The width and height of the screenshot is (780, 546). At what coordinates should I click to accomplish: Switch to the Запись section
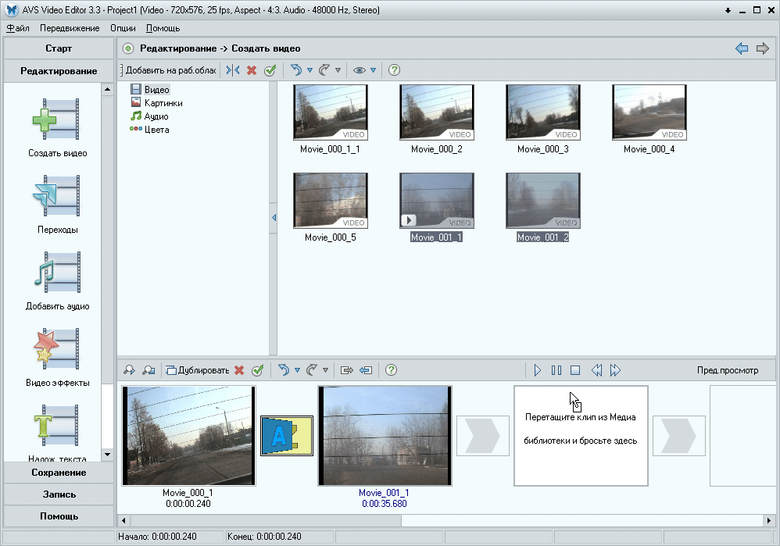[x=59, y=494]
